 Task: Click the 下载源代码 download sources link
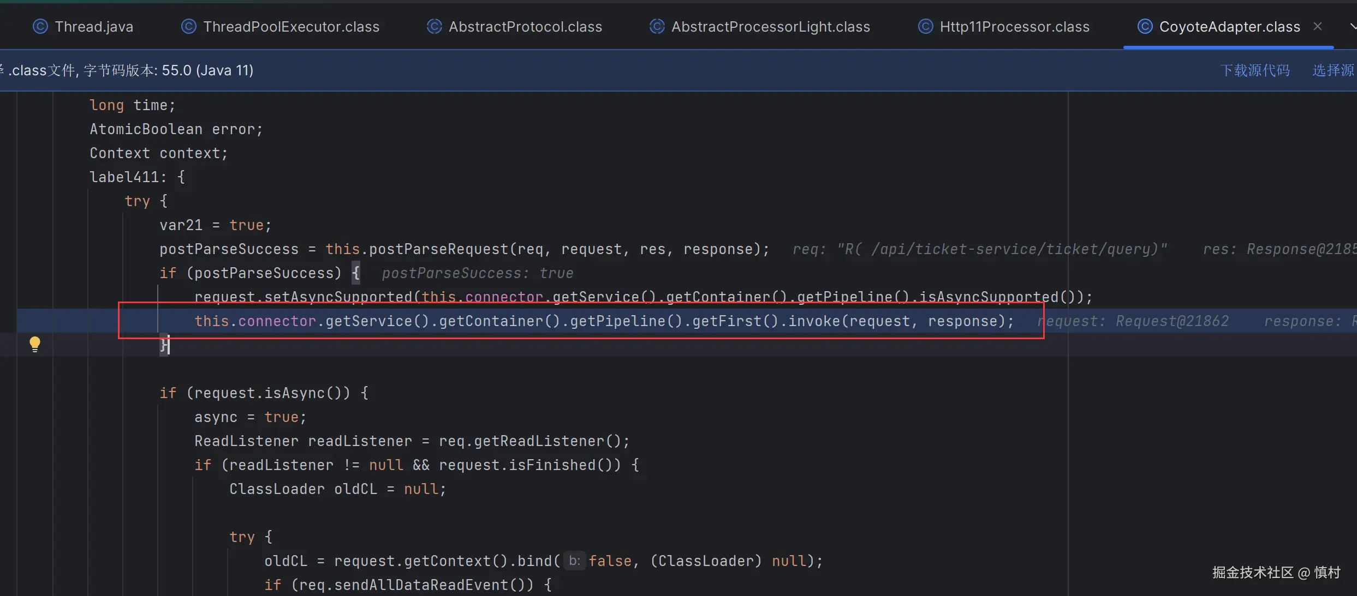(1254, 70)
